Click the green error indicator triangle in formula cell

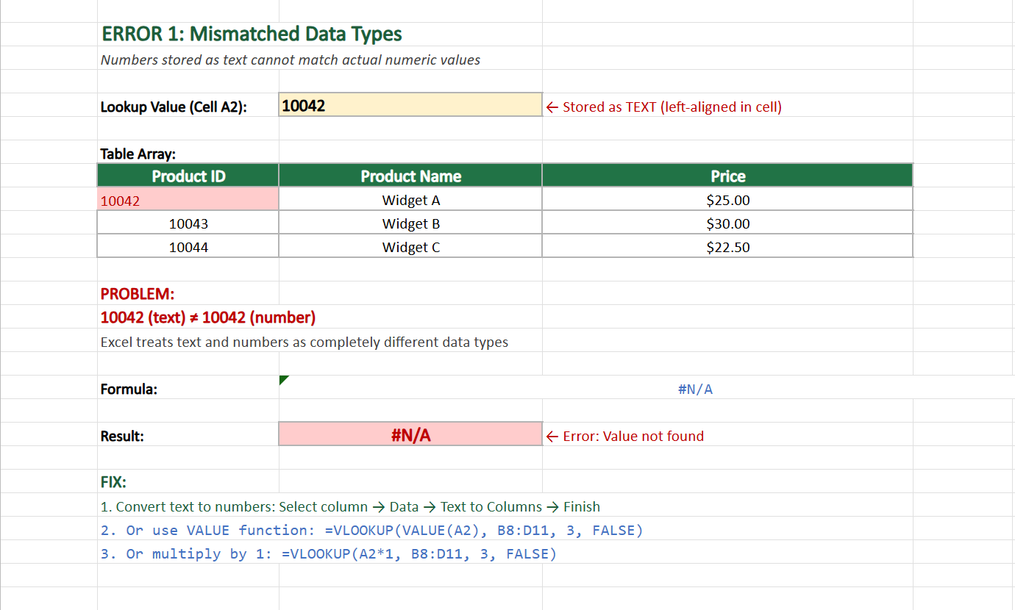point(284,380)
